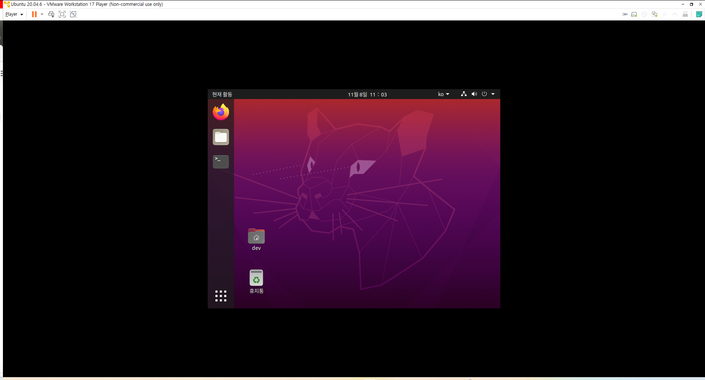Select the dev home folder desktop icon

256,240
